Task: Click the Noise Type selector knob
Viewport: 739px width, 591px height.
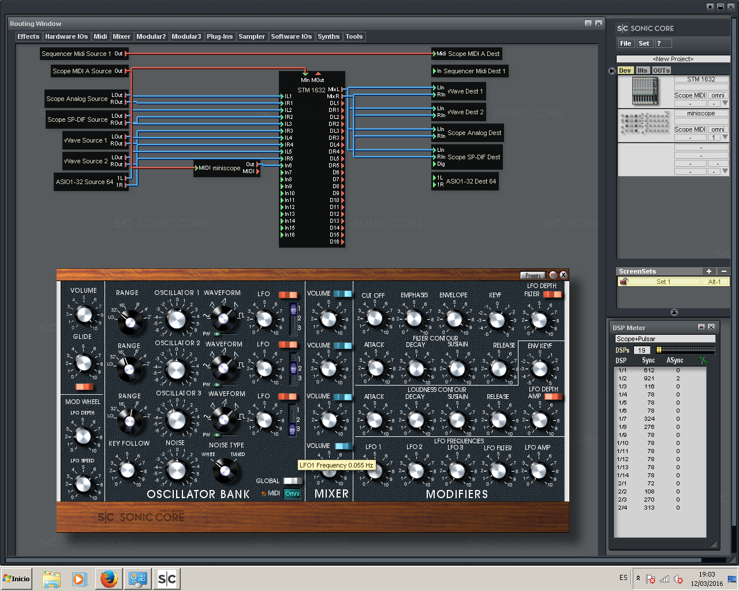Action: (x=225, y=470)
